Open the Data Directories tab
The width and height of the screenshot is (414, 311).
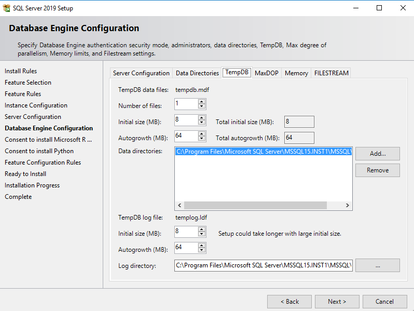click(197, 73)
